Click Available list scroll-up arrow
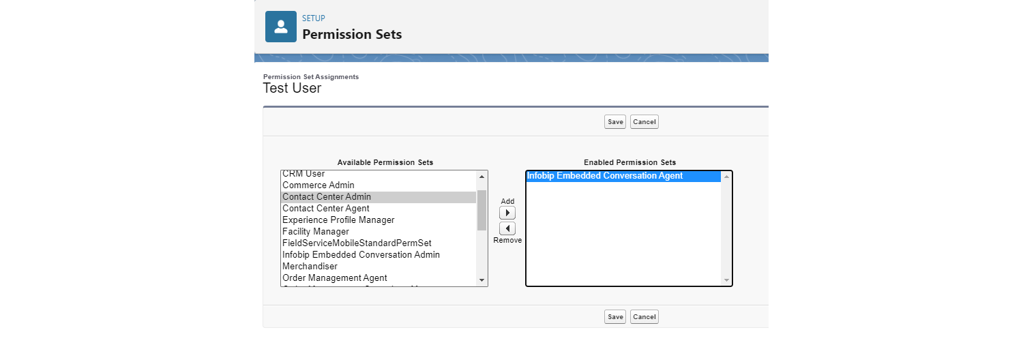 point(481,177)
